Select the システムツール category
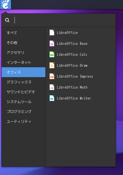123x175 pixels. (x=24, y=101)
